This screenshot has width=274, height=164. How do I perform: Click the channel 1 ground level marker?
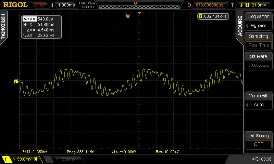pyautogui.click(x=16, y=81)
